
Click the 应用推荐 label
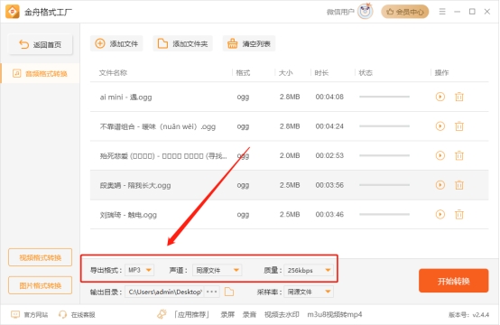click(191, 315)
